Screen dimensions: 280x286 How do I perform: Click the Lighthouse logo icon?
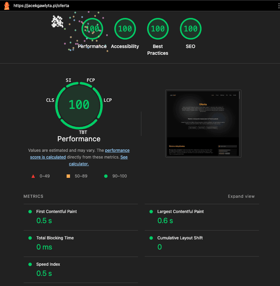click(7, 6)
